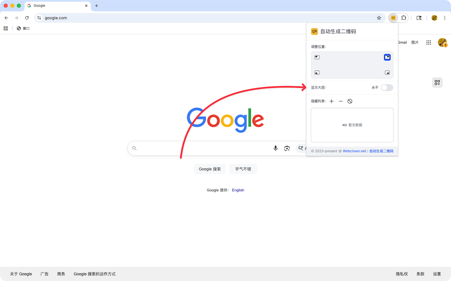The height and width of the screenshot is (281, 451).
Task: Close the Google tab
Action: 86,6
